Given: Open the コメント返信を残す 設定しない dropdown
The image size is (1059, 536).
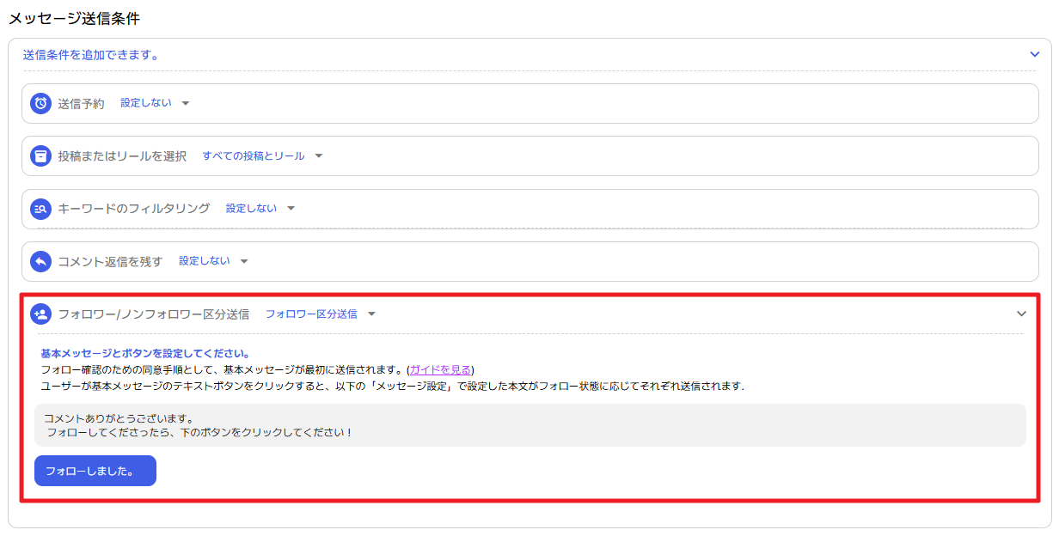Looking at the screenshot, I should tap(213, 261).
